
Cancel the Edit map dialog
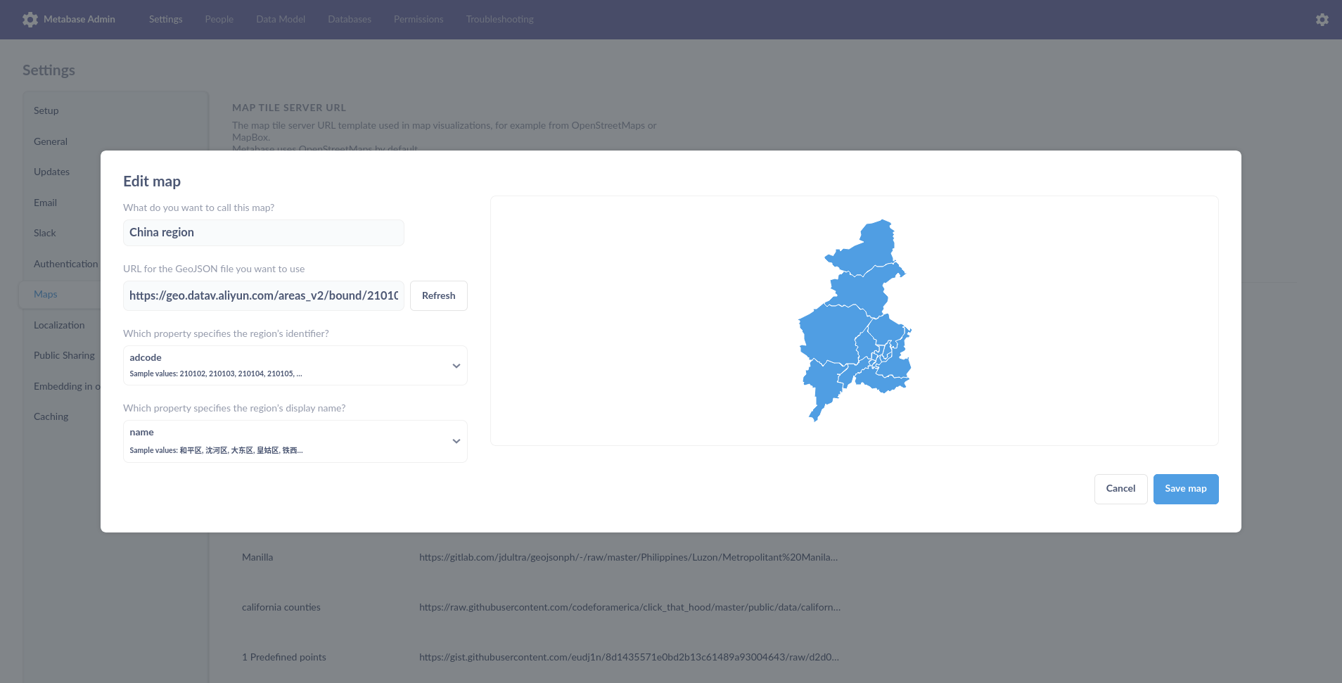1120,488
